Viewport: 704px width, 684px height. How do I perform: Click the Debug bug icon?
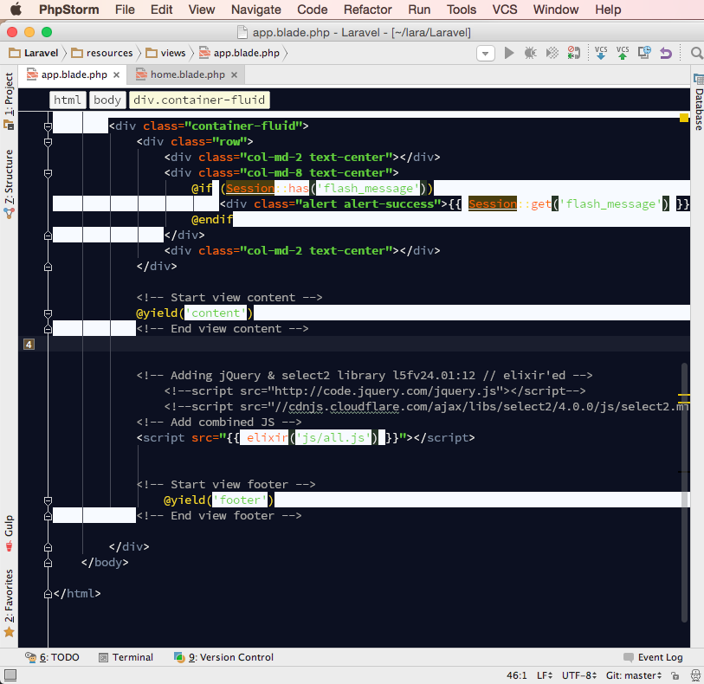(x=530, y=53)
